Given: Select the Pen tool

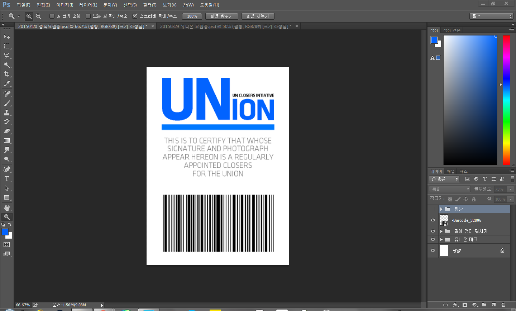Looking at the screenshot, I should 7,169.
